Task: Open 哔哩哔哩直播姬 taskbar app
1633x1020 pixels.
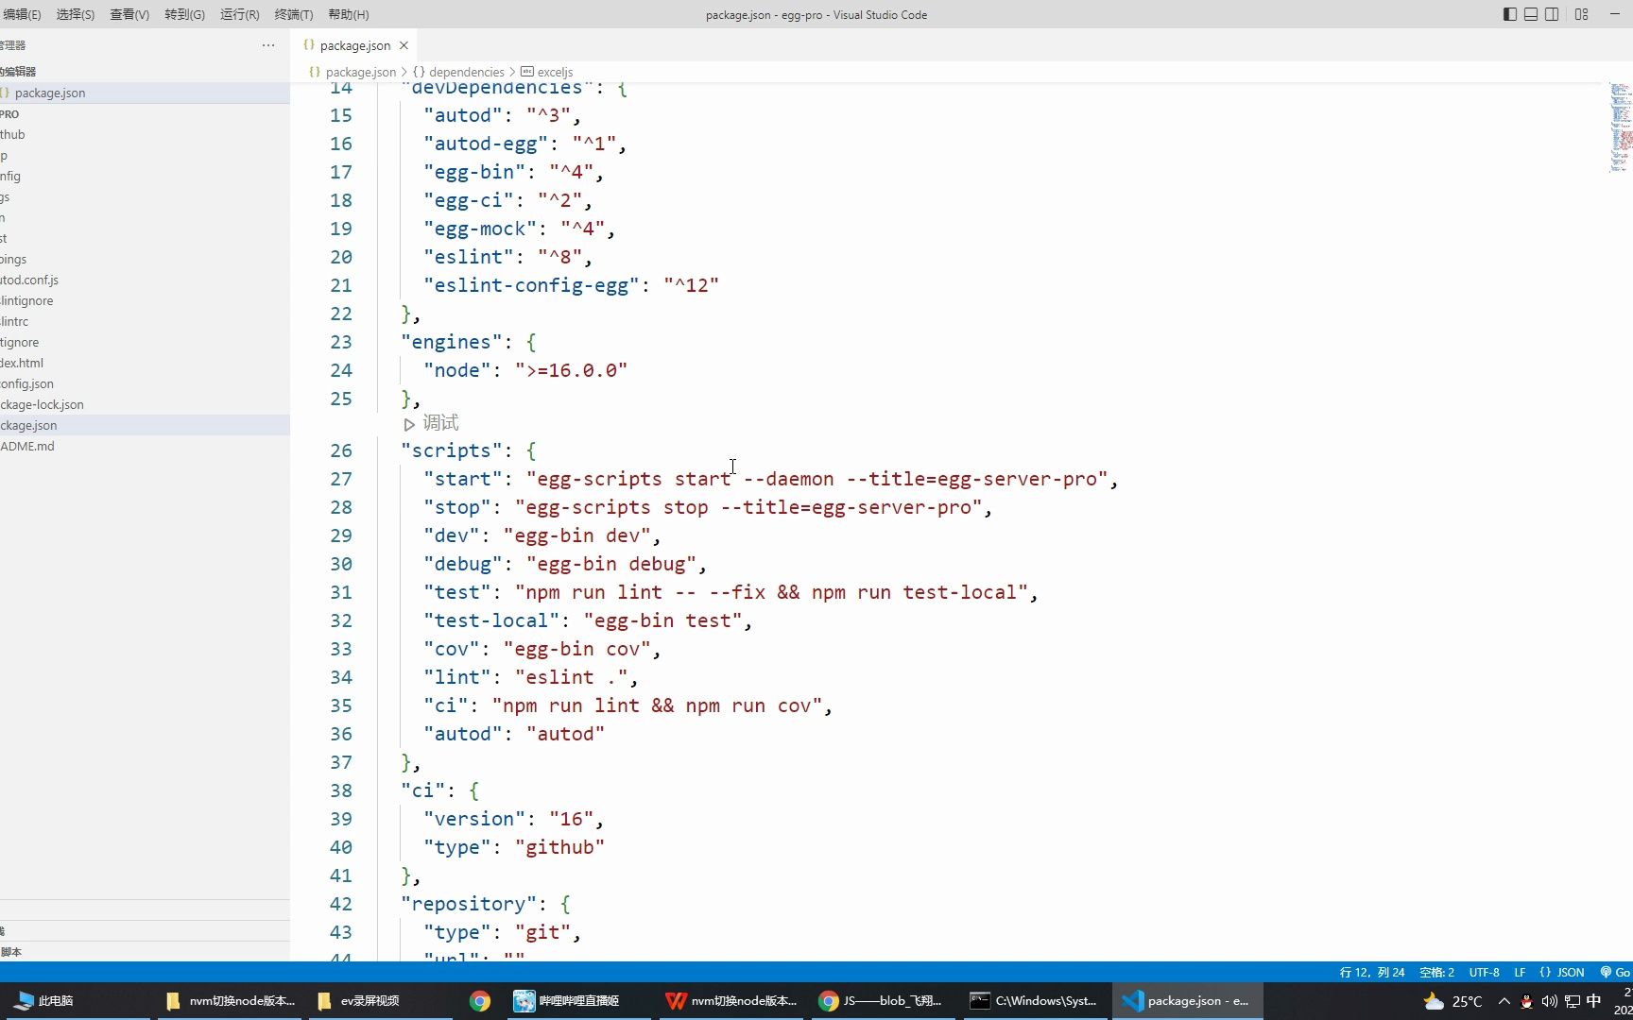Action: click(x=578, y=1001)
